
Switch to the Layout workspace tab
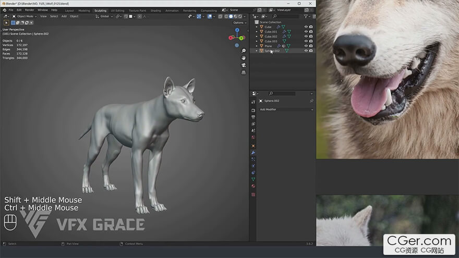69,10
